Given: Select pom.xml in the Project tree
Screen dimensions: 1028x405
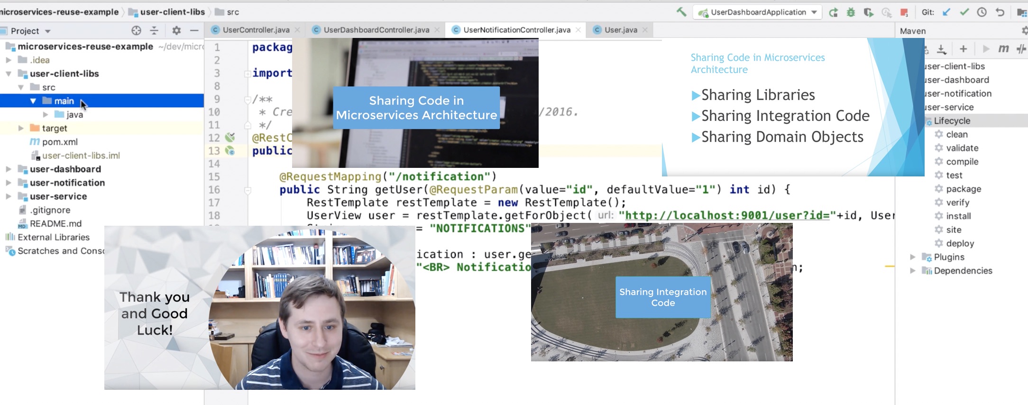Looking at the screenshot, I should point(60,142).
